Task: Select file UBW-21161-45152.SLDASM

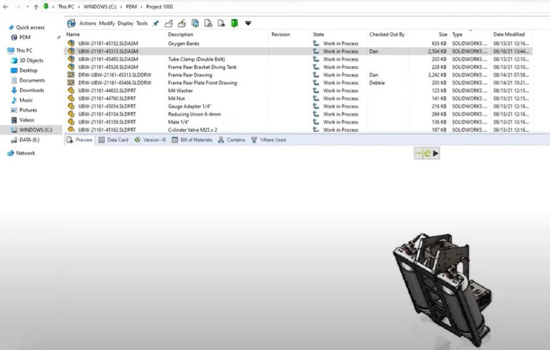Action: coord(108,43)
